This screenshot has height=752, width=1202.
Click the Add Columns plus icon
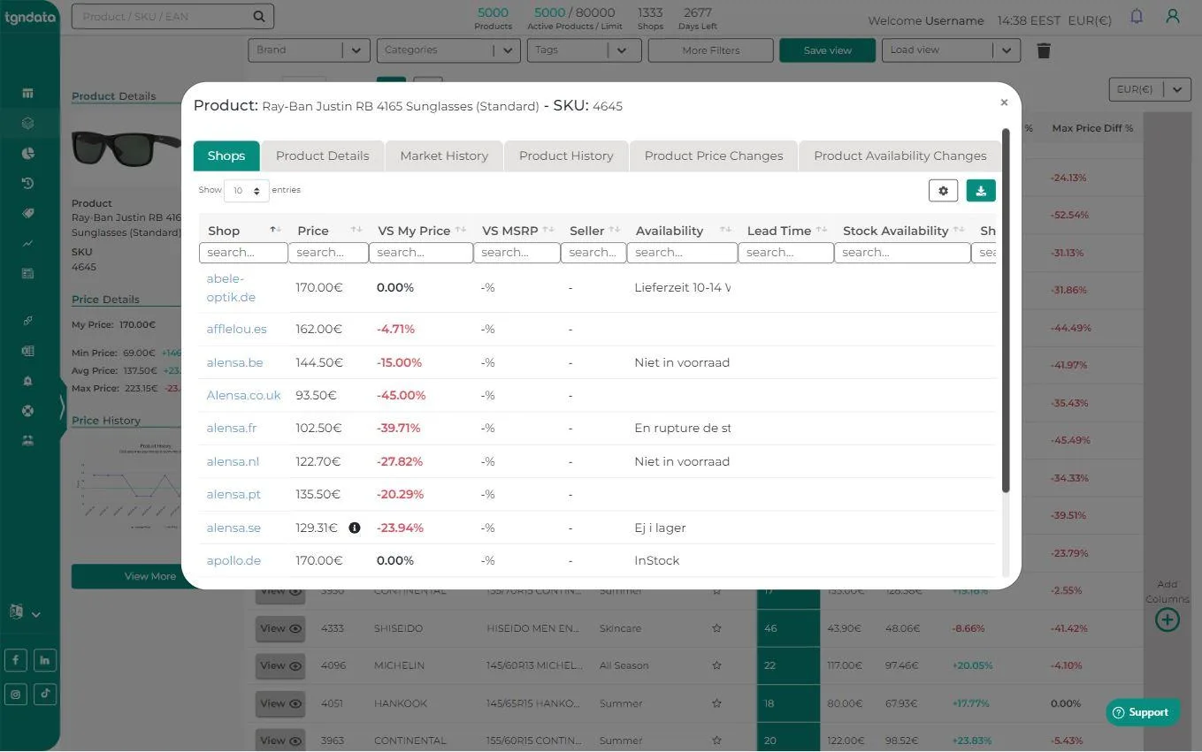tap(1168, 619)
